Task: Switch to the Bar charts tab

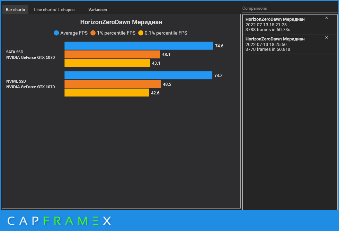Action: (15, 10)
